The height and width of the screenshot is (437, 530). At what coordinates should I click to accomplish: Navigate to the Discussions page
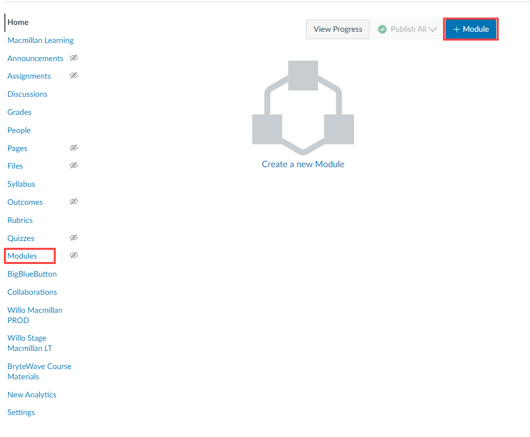(x=27, y=94)
